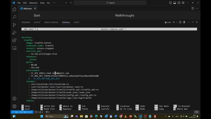Click the 'container_name: traefik' line

coord(40,46)
